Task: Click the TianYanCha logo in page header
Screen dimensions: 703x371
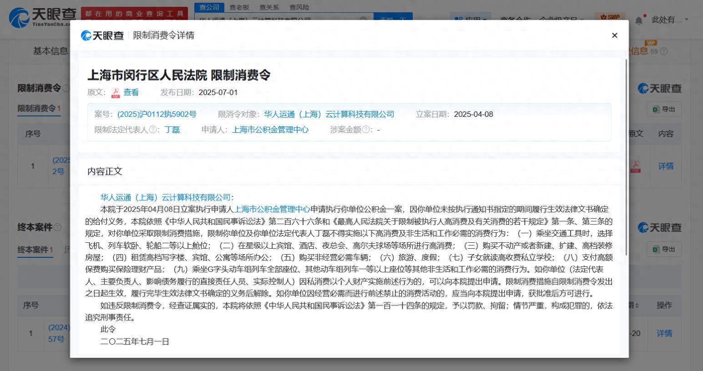Action: pos(42,17)
